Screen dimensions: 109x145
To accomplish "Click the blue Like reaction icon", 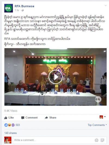I will click(x=6, y=125).
